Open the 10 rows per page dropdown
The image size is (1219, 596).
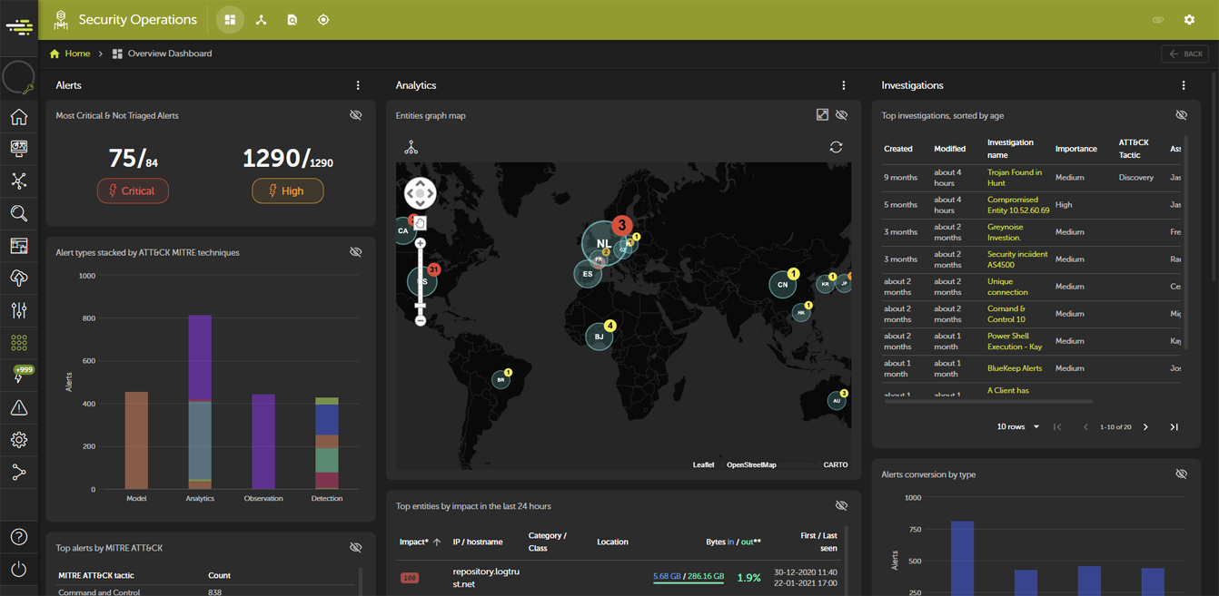tap(1018, 426)
